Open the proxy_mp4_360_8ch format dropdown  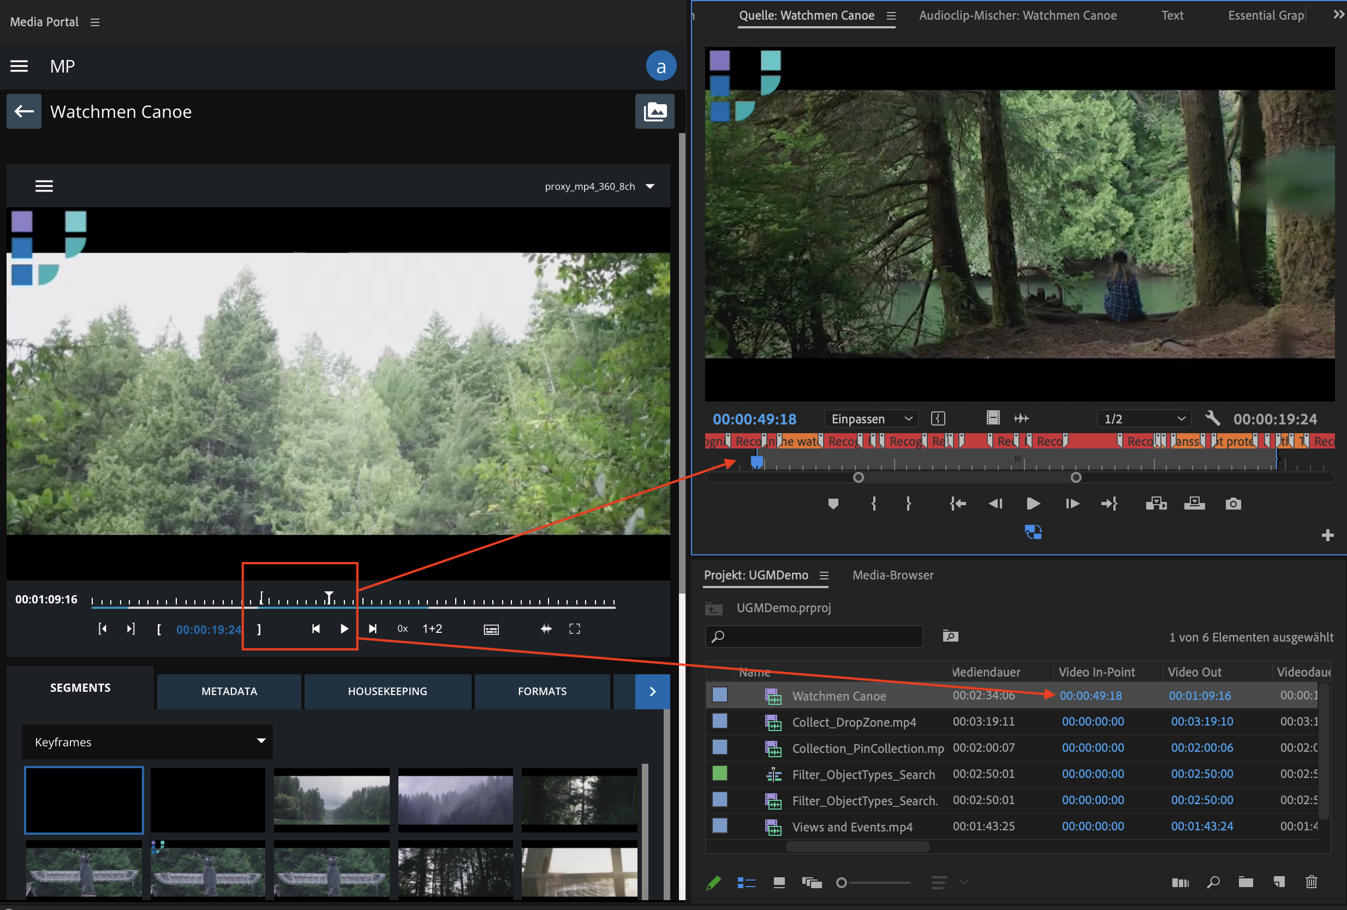point(599,186)
